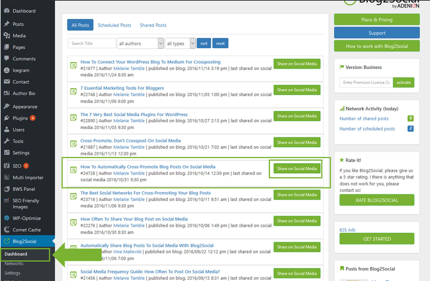This screenshot has width=430, height=281.
Task: Share 'How To Connect Your WordPress Blog' on social media
Action: coord(297,64)
